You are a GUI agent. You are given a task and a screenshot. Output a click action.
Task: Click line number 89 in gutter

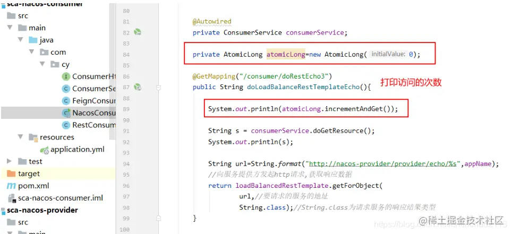pyautogui.click(x=126, y=109)
